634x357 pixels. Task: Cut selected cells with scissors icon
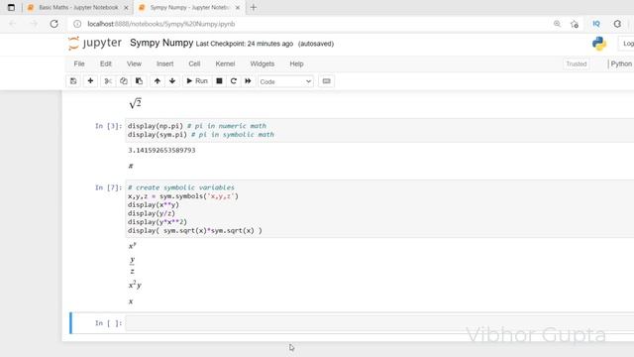[108, 81]
